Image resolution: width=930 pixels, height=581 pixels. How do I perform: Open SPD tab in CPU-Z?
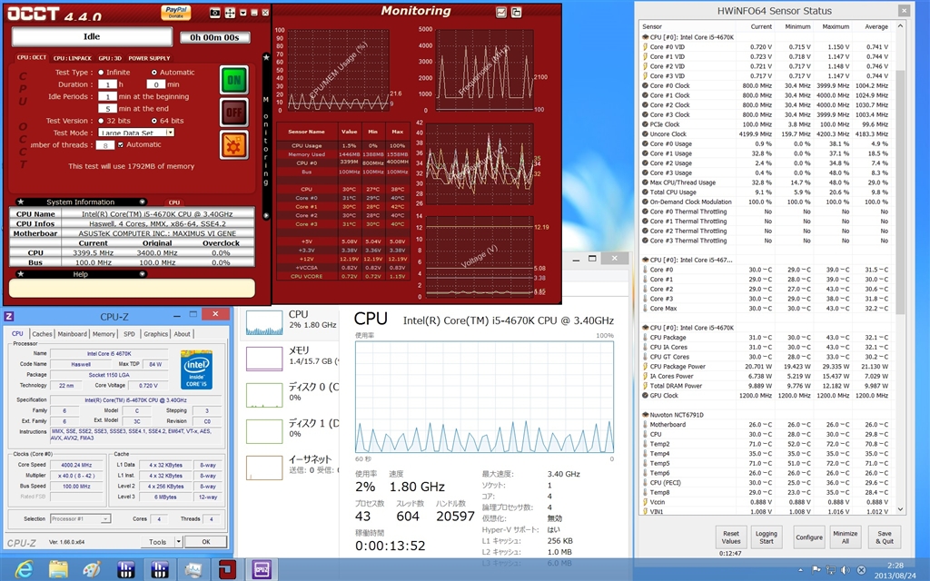pos(129,334)
